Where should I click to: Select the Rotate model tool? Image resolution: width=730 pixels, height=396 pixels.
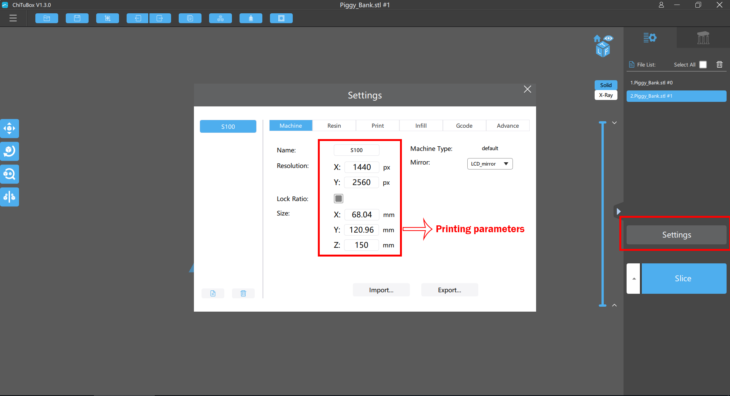(10, 151)
